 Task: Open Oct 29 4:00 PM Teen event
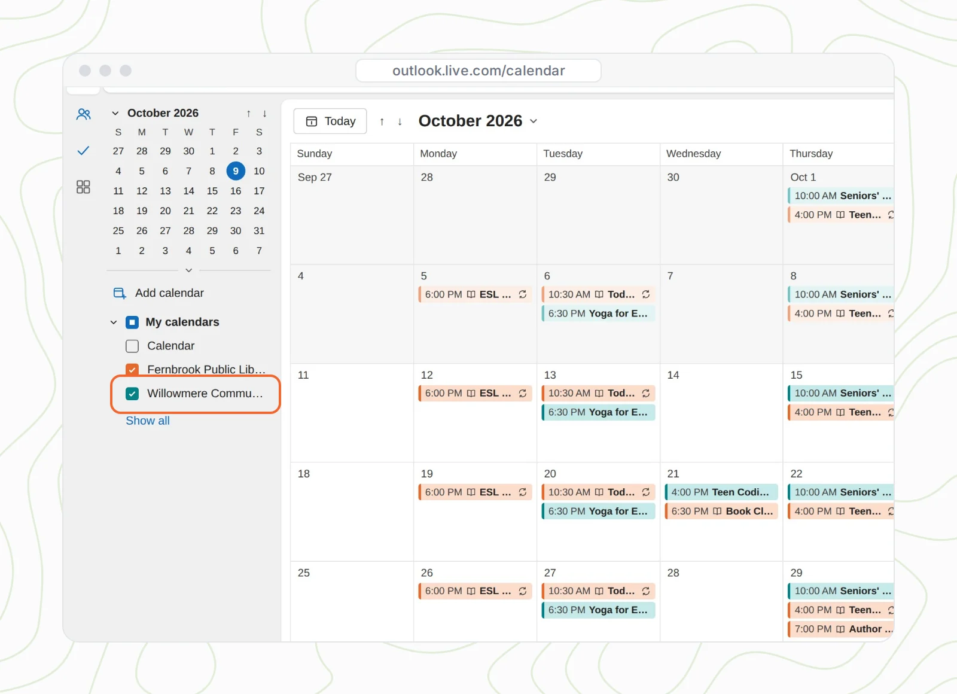(841, 610)
